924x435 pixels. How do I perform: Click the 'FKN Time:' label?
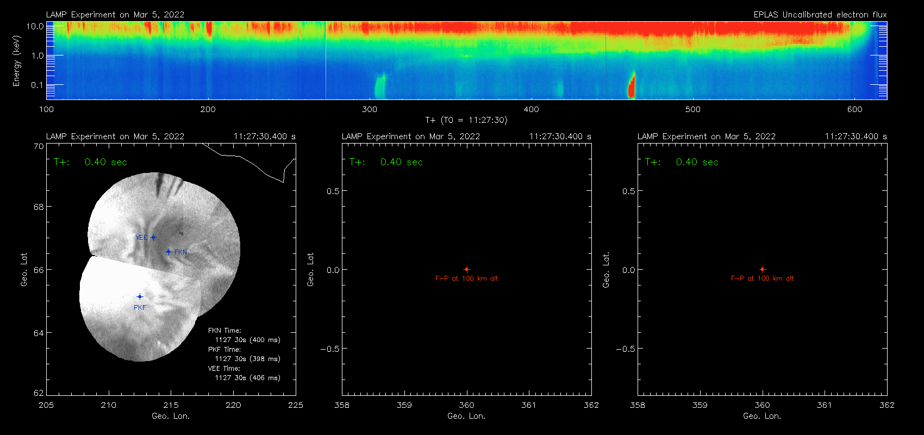pyautogui.click(x=224, y=330)
